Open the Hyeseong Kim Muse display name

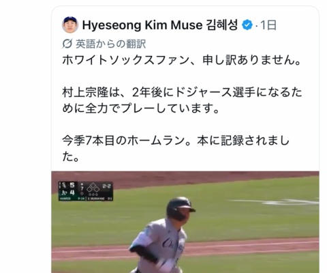tap(142, 25)
